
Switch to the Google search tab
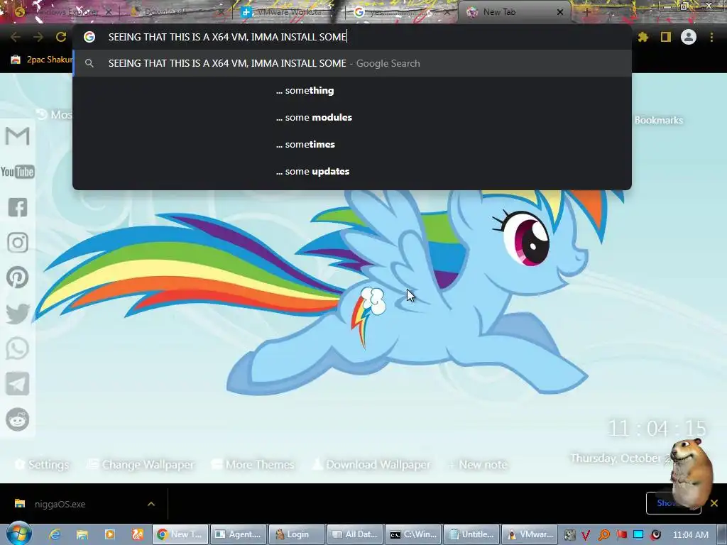402,13
